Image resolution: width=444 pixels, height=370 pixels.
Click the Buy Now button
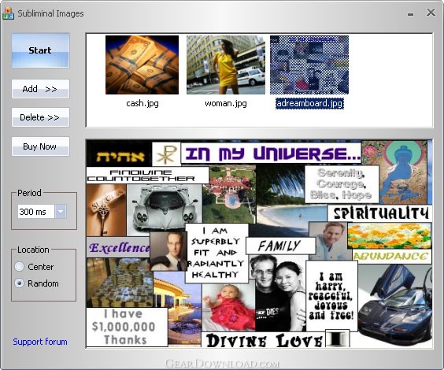40,146
